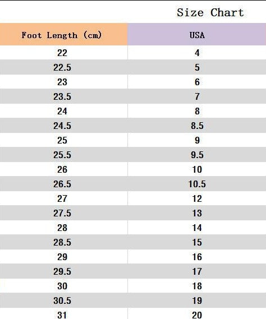Image resolution: width=266 pixels, height=319 pixels.
Task: Click USA size 13 cell
Action: pos(197,213)
